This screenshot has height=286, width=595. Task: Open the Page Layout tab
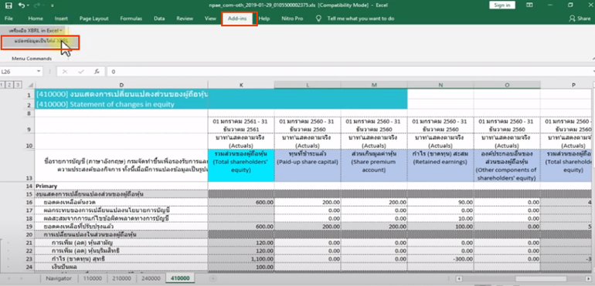(93, 19)
